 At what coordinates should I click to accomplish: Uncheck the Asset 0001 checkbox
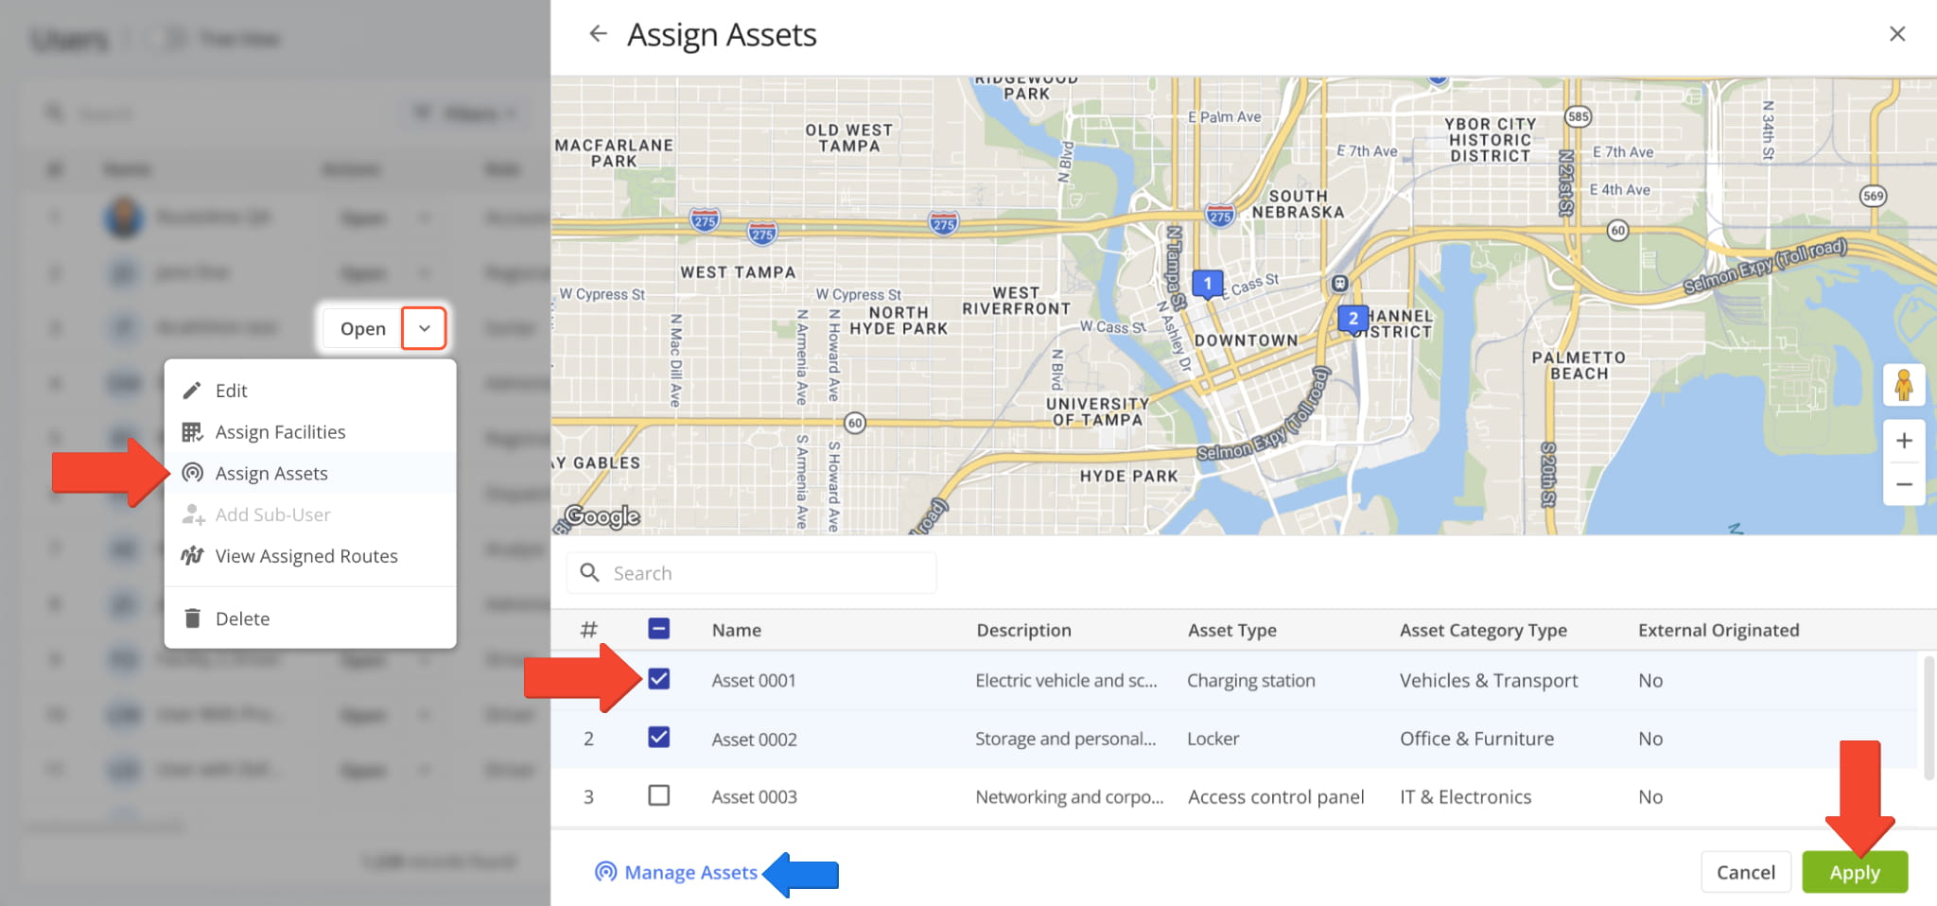659,679
